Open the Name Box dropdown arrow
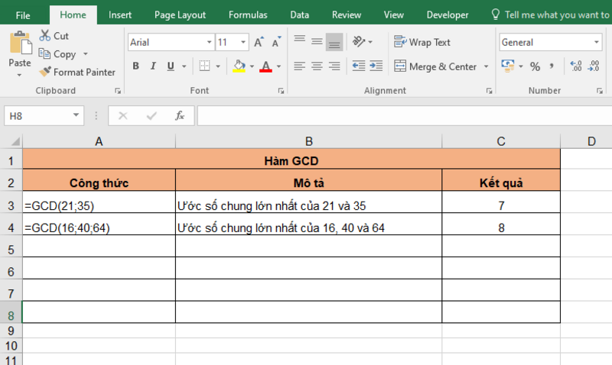612x365 pixels. tap(76, 115)
